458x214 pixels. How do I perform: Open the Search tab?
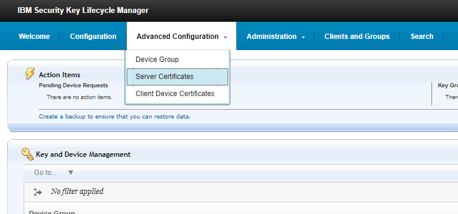(x=422, y=37)
